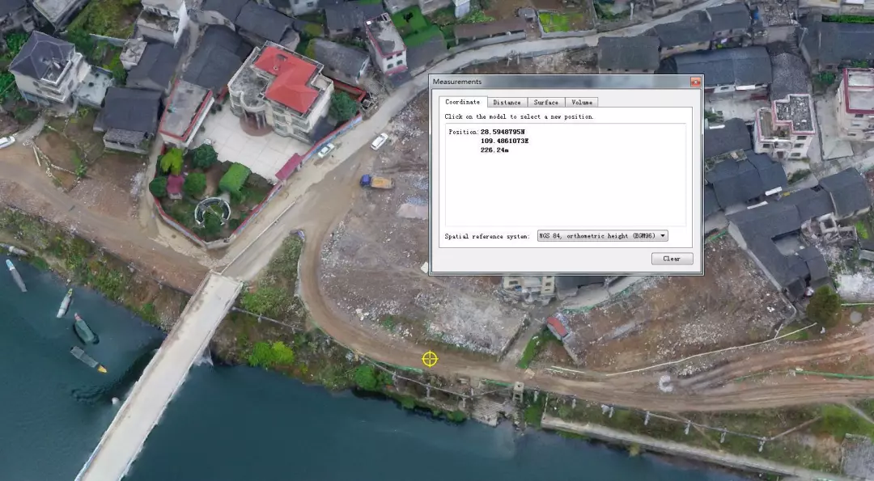Select the Volume tab
This screenshot has height=481, width=874.
pyautogui.click(x=581, y=102)
